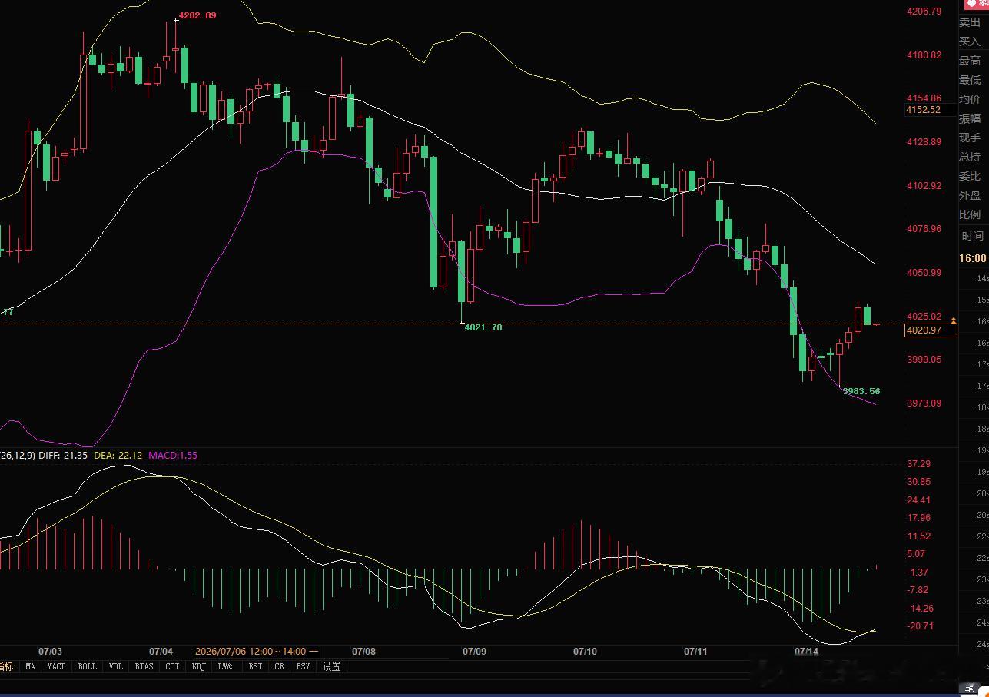Click the orange arrow price marker

tap(954, 320)
